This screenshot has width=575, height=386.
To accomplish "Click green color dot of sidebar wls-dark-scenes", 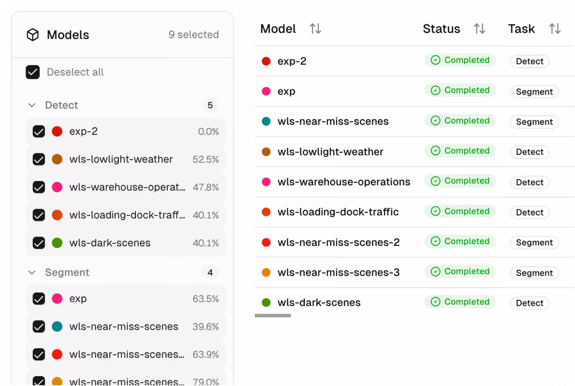I will [57, 243].
